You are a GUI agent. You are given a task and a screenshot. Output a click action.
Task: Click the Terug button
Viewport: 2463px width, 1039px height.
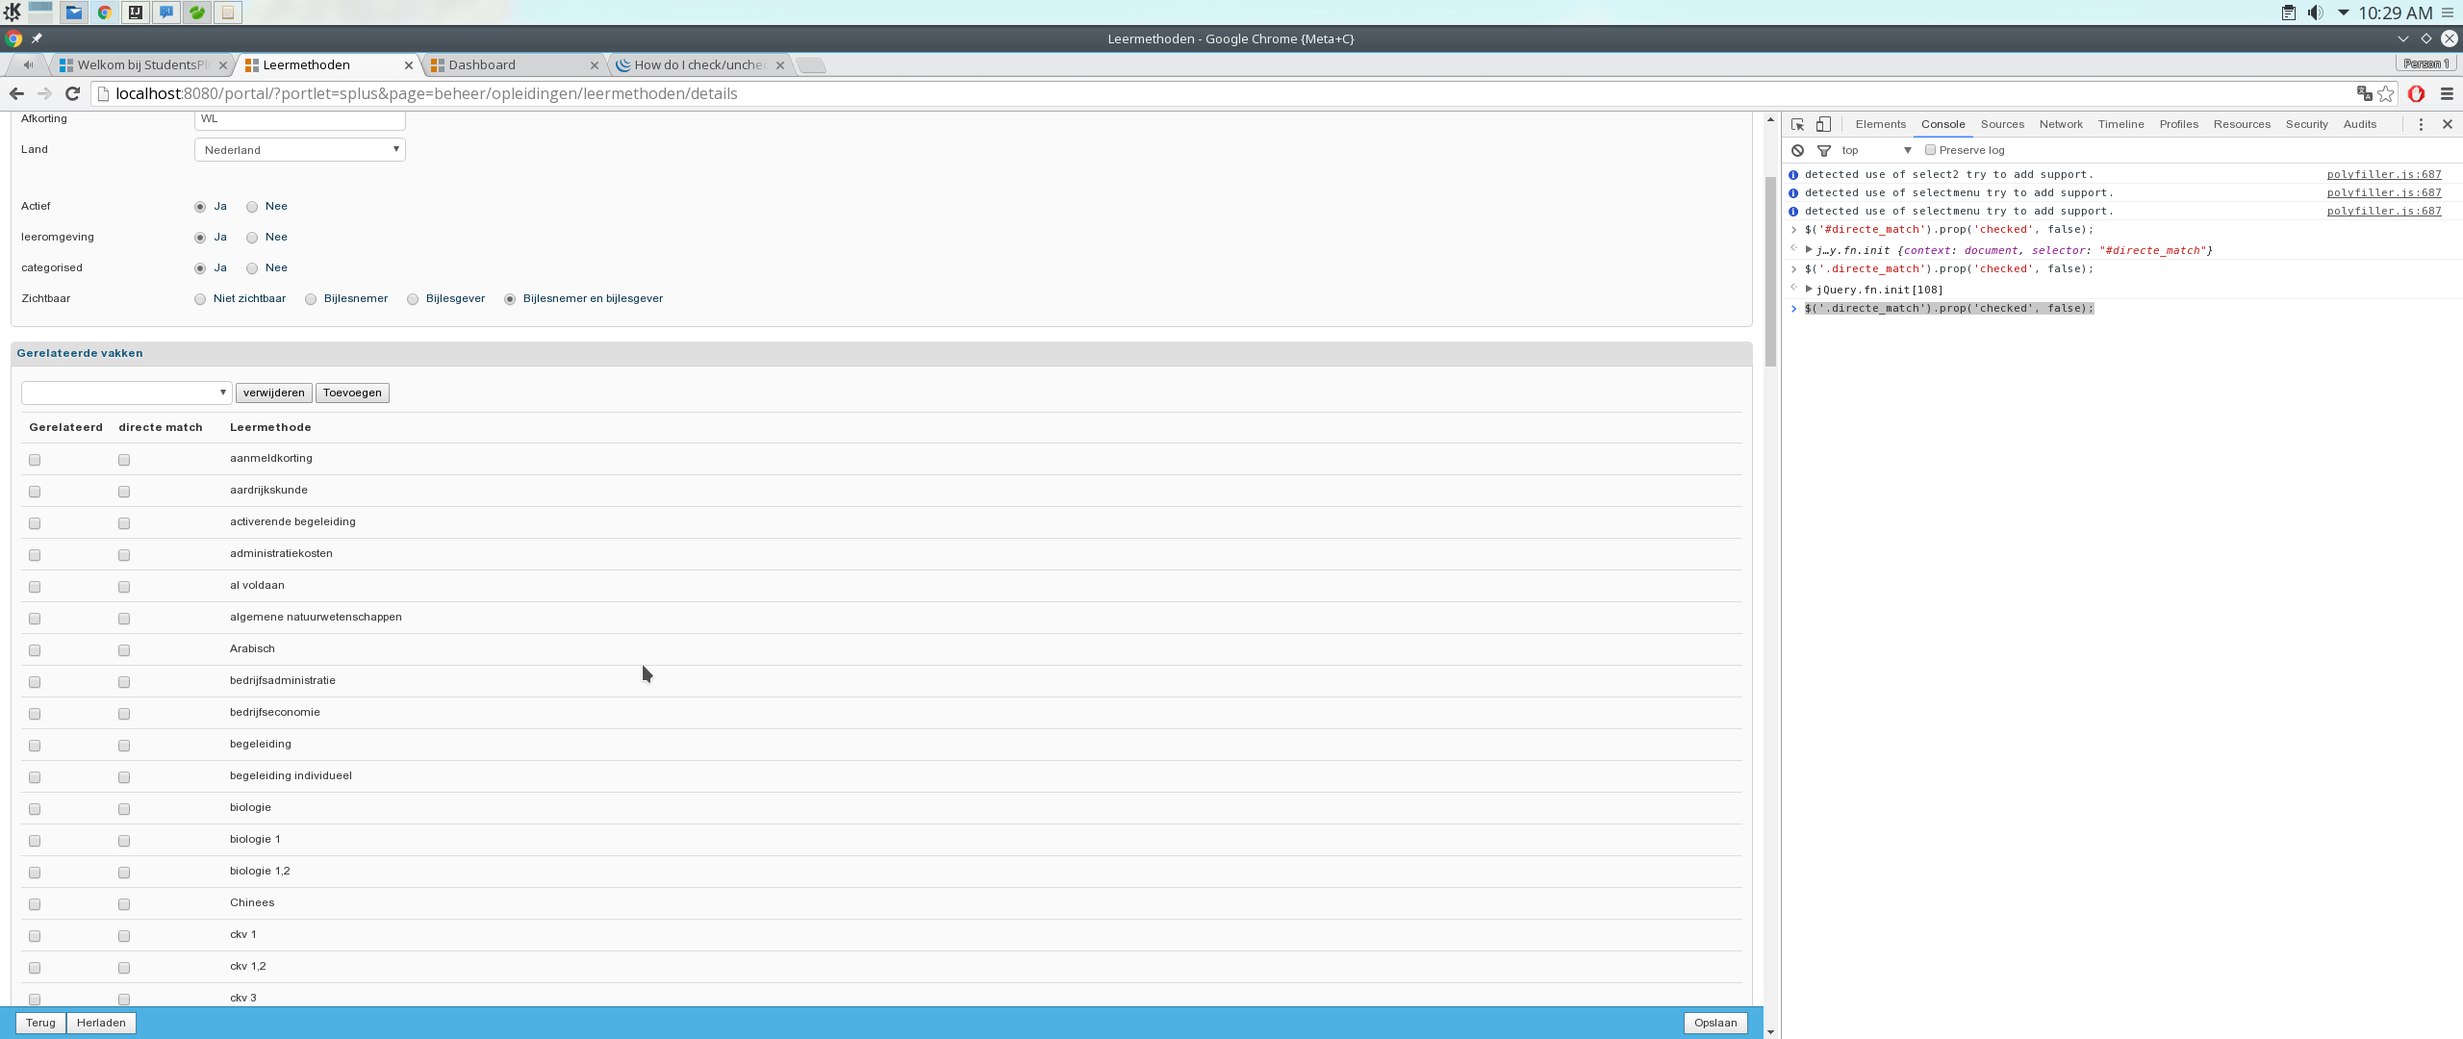tap(40, 1023)
